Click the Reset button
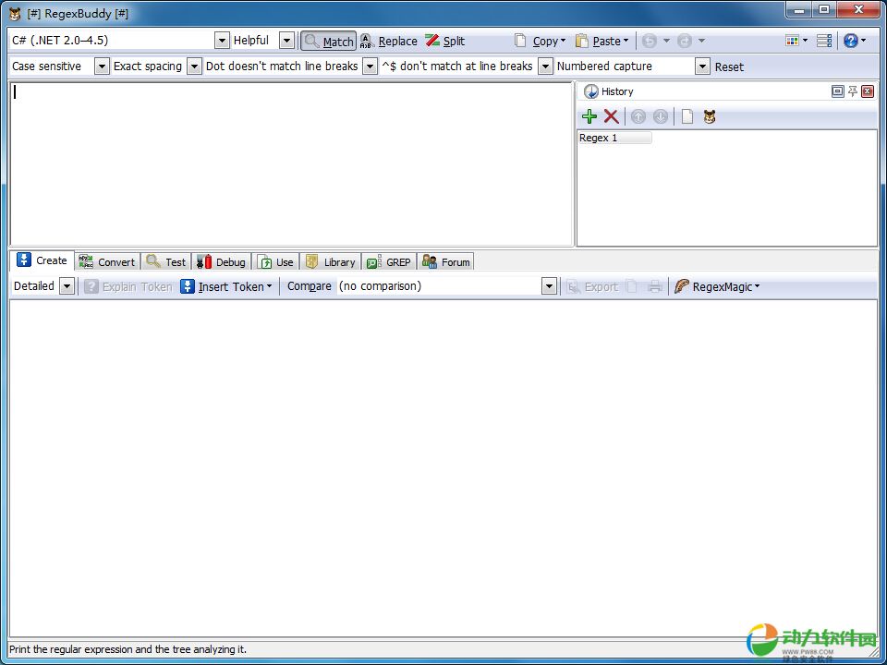 tap(729, 66)
